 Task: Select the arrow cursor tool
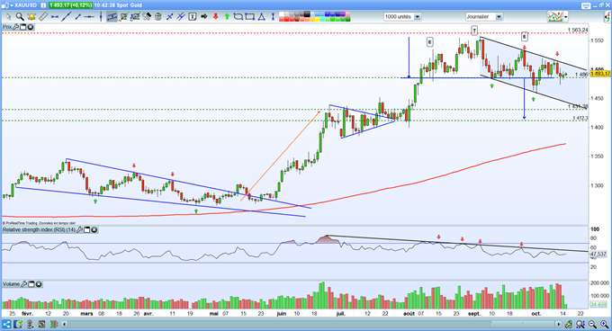[9, 17]
